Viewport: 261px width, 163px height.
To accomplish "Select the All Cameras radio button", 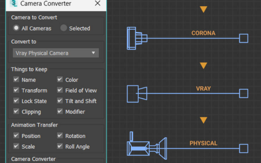I will (x=16, y=28).
